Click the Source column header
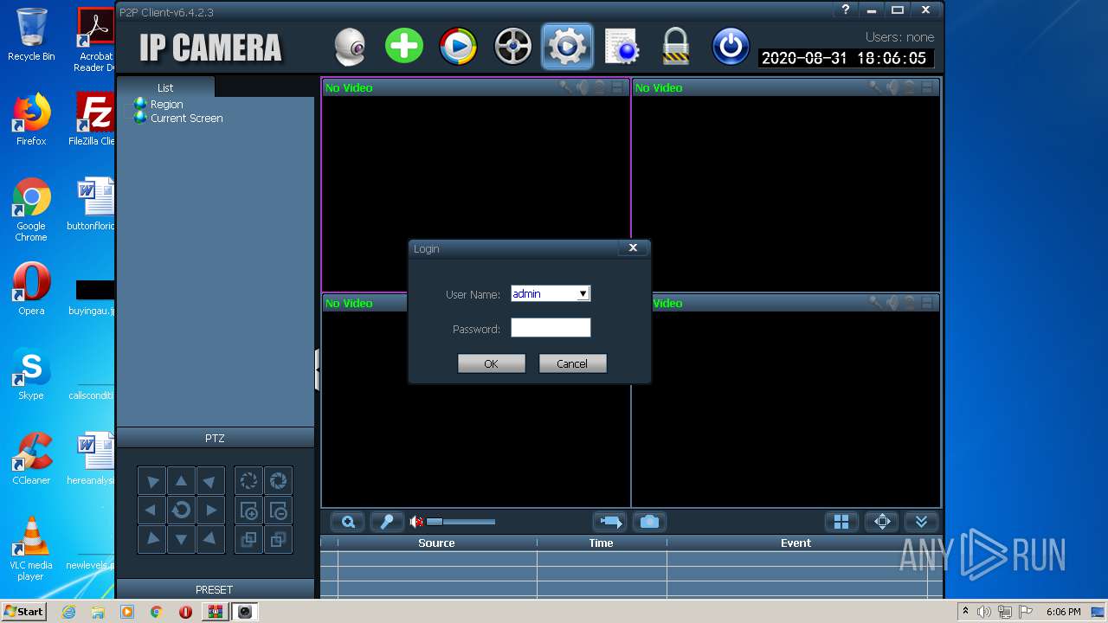 tap(436, 543)
